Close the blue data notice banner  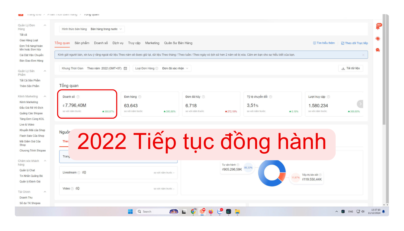tap(363, 55)
